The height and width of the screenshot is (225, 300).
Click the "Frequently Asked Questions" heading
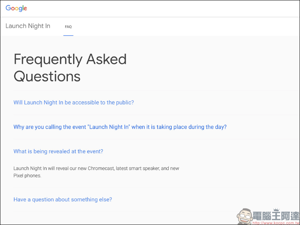click(x=70, y=67)
